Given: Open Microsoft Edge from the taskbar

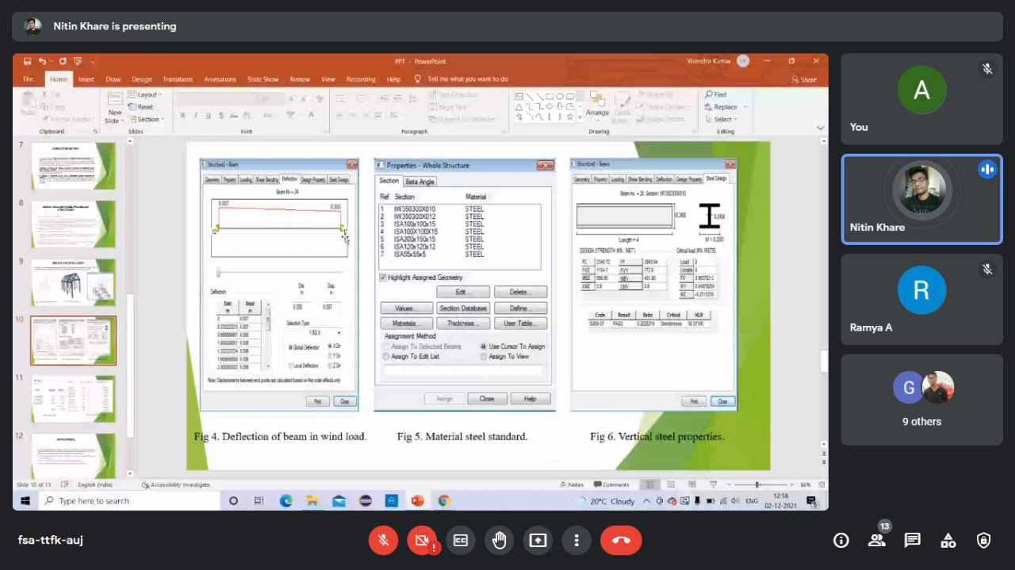Looking at the screenshot, I should pyautogui.click(x=286, y=501).
